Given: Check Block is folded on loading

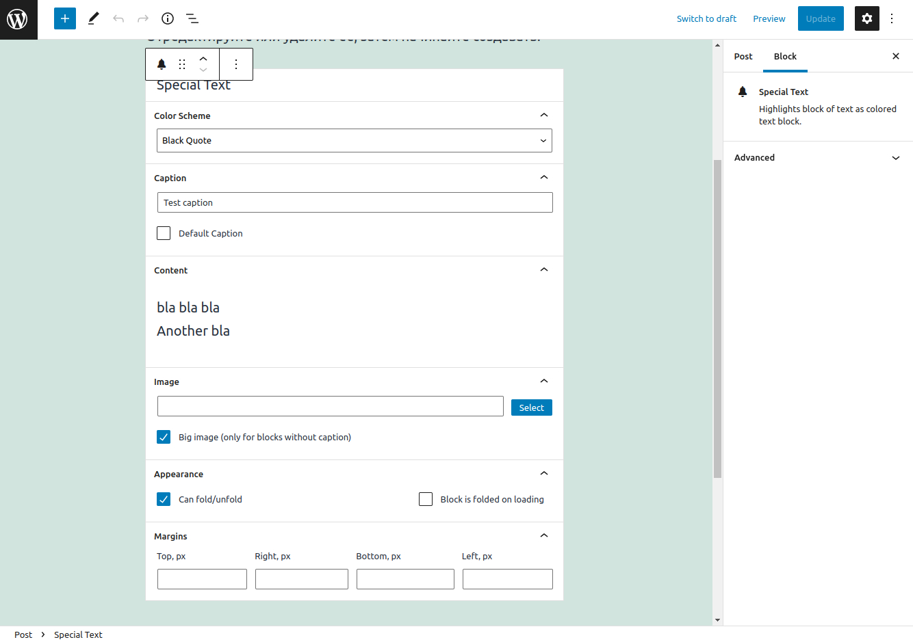Looking at the screenshot, I should pyautogui.click(x=426, y=499).
